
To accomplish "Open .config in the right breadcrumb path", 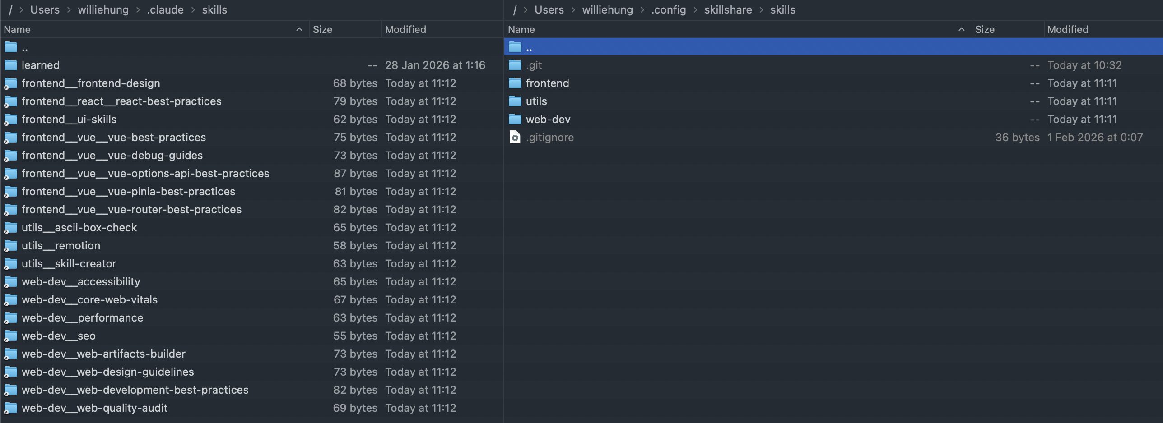I will pos(668,10).
